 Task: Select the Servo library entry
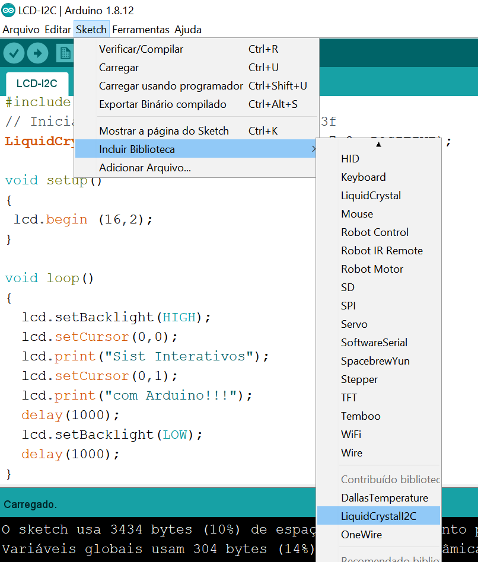pyautogui.click(x=354, y=324)
